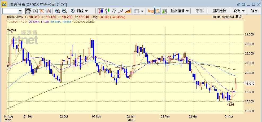Viewport: 262px width, 122px height.
Task: Open the 設定 settings dropdown
Action: [239, 11]
